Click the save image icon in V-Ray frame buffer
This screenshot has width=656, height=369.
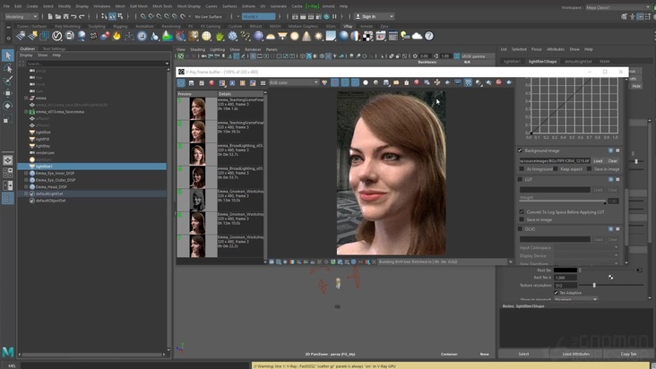tap(191, 82)
